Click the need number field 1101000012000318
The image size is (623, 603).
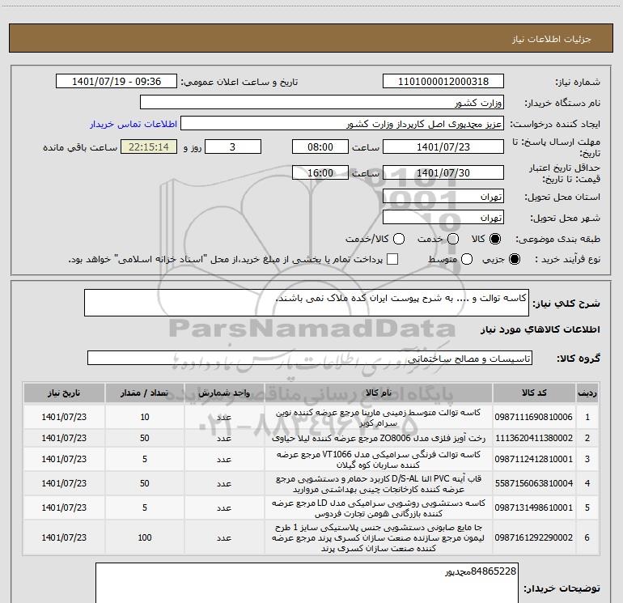click(443, 82)
